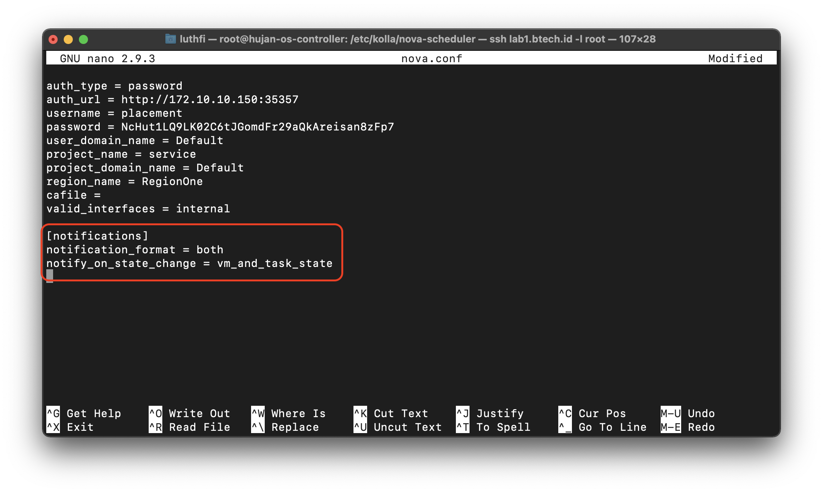Click the ^W Where Is shortcut
Image resolution: width=823 pixels, height=493 pixels.
(x=289, y=413)
